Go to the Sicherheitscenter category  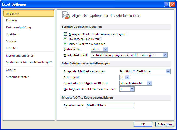coord(29,77)
